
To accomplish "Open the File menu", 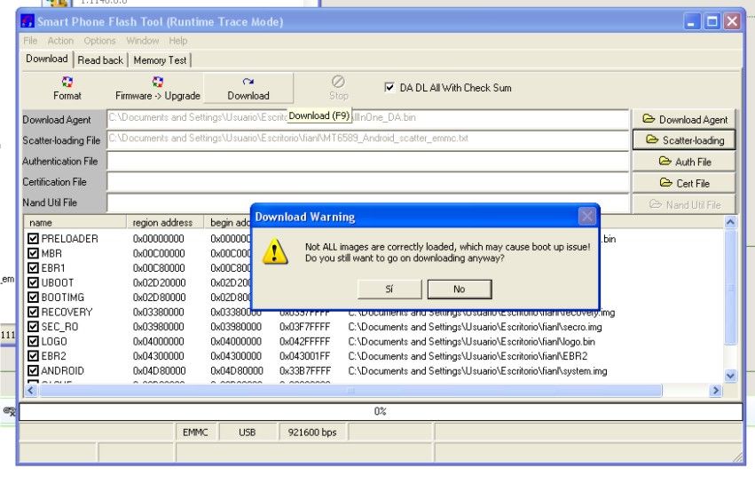I will 30,41.
